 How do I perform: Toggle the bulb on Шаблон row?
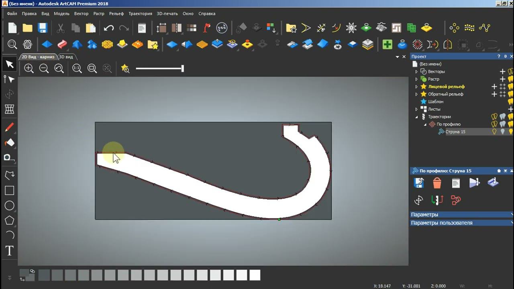511,102
